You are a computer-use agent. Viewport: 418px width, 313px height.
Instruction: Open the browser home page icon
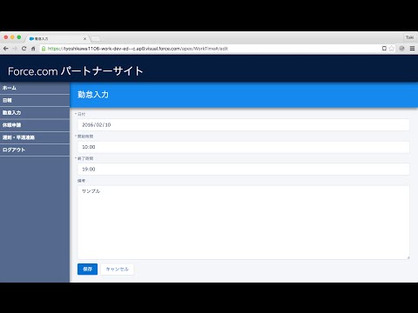(33, 49)
